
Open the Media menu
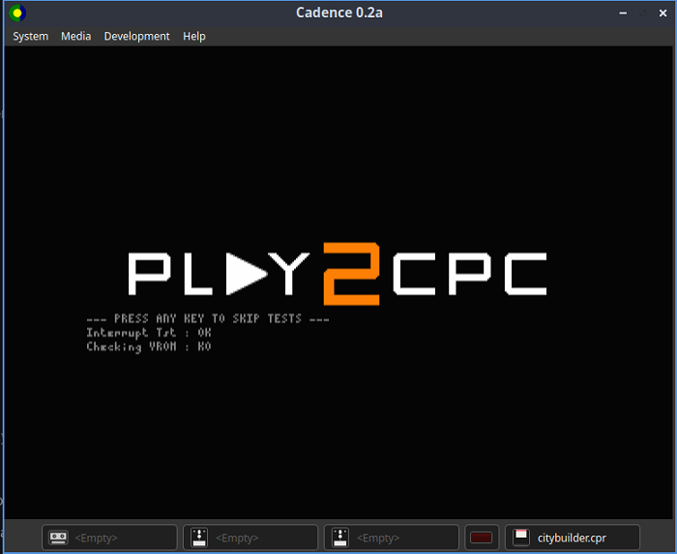[76, 36]
